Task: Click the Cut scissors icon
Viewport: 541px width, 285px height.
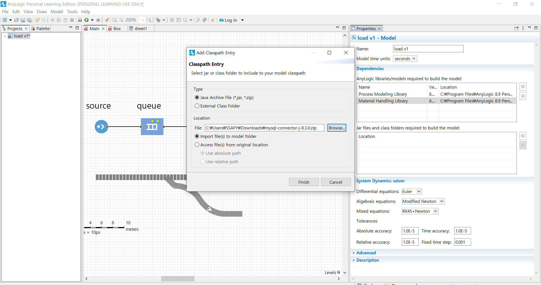Action: (52, 20)
